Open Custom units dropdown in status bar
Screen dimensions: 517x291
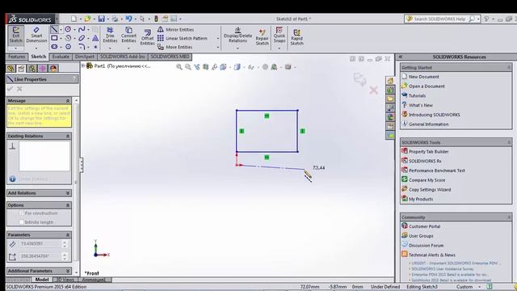click(x=479, y=287)
